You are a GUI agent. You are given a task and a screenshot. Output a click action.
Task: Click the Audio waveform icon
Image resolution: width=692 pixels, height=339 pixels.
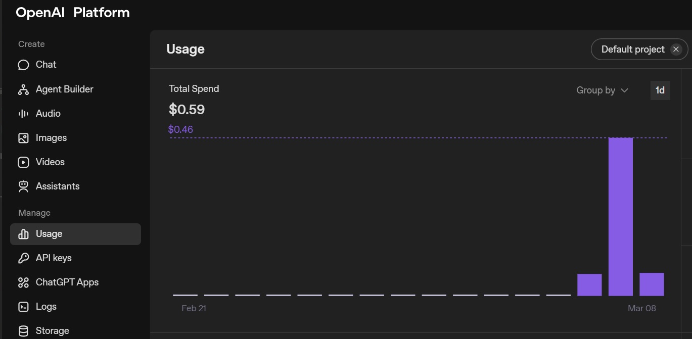pyautogui.click(x=23, y=114)
